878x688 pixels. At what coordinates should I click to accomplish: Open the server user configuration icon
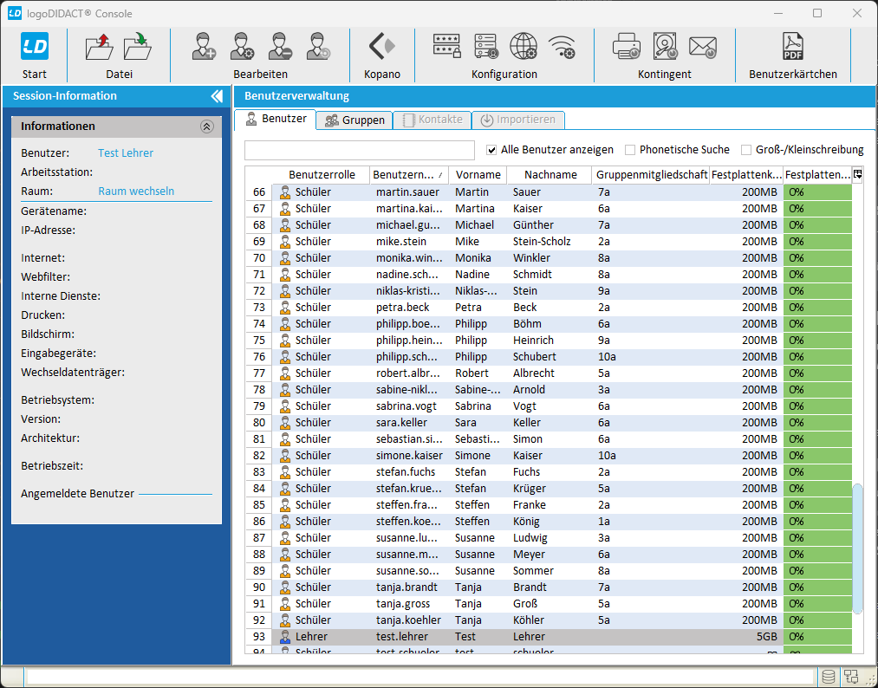[485, 46]
